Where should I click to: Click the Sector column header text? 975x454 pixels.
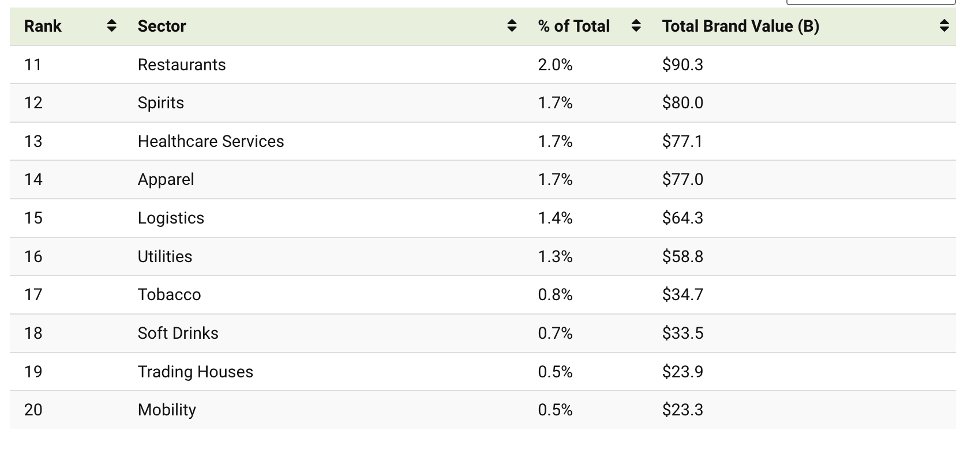(162, 26)
